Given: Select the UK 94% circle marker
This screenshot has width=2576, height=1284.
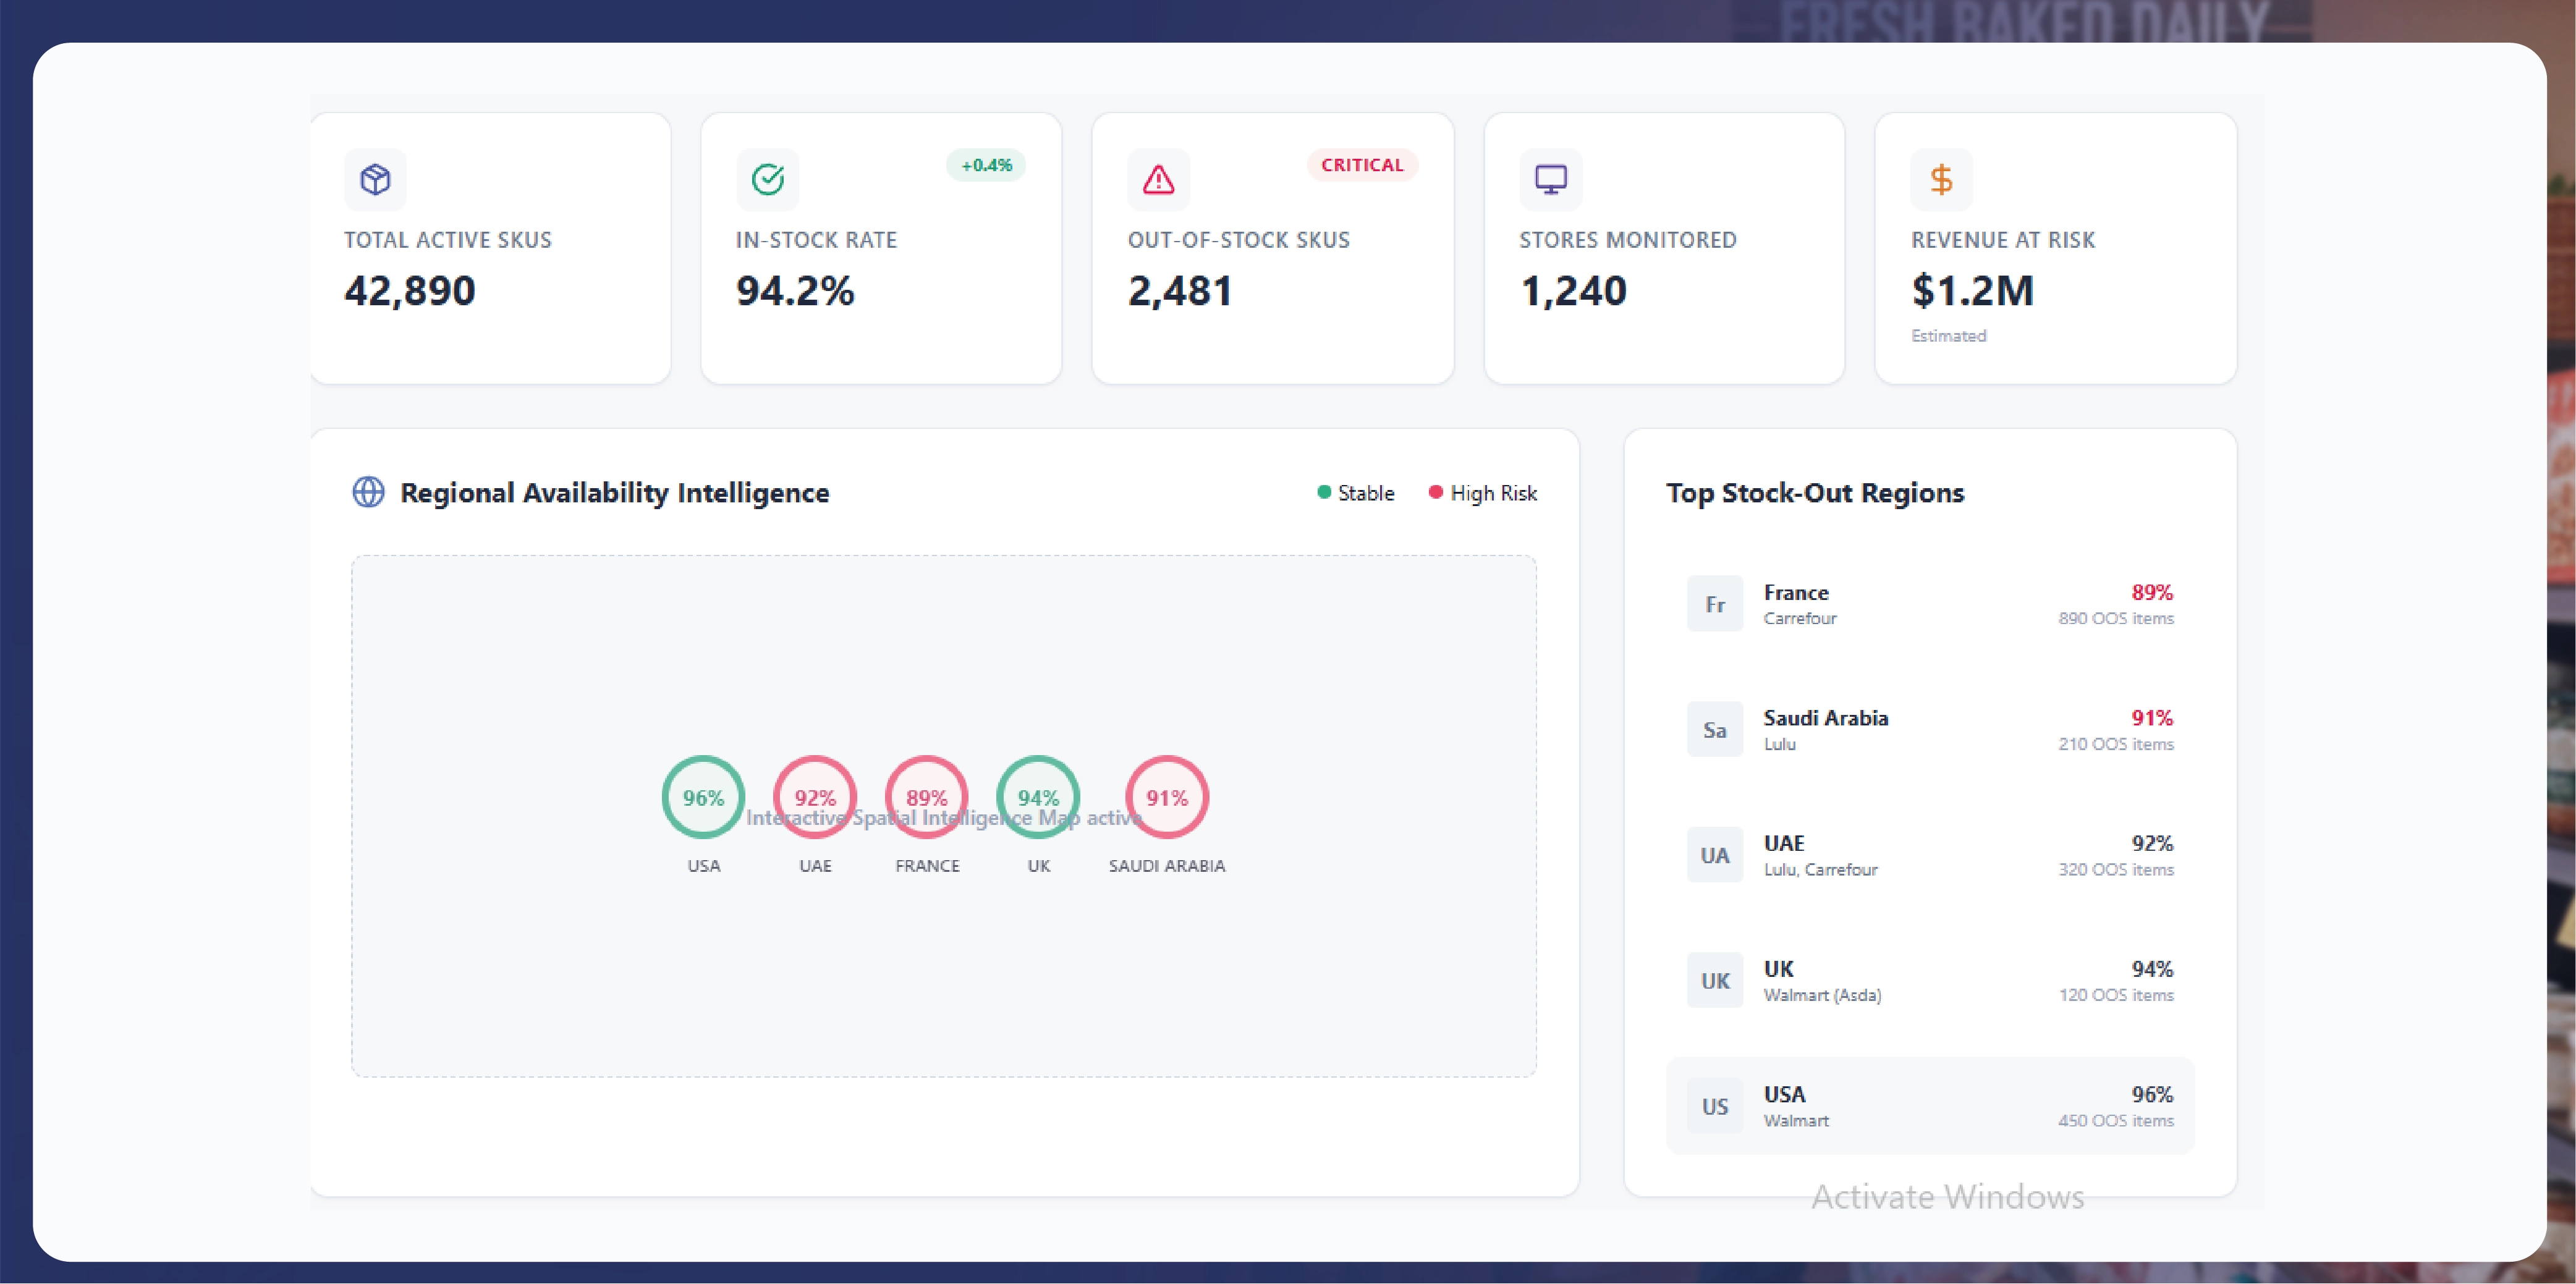Looking at the screenshot, I should tap(1038, 797).
